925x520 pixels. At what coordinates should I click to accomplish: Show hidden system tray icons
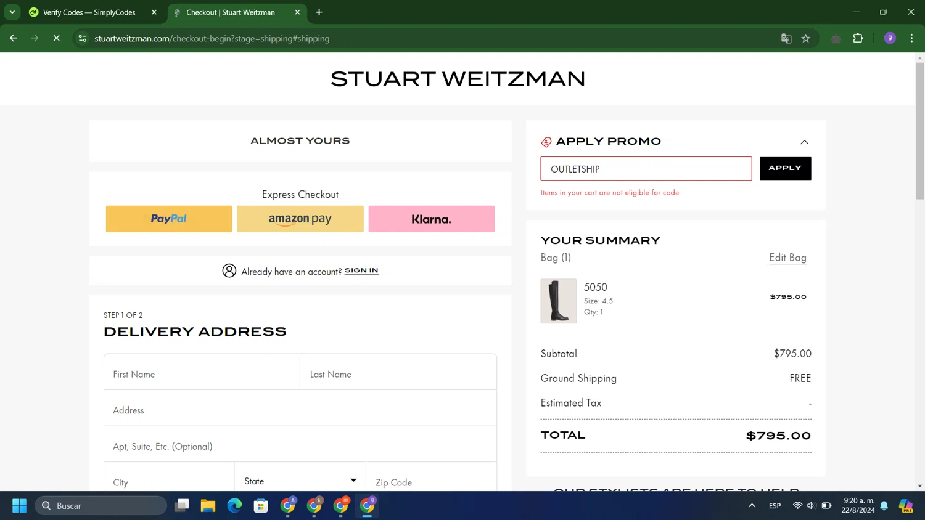[752, 506]
